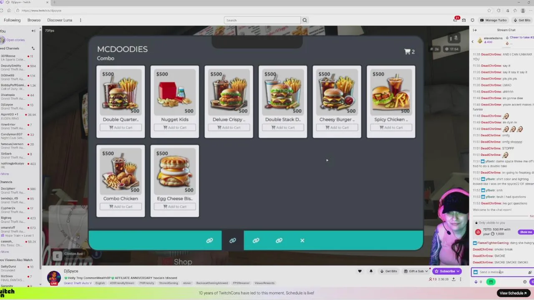
Task: Open the Browse tab
Action: (x=34, y=20)
